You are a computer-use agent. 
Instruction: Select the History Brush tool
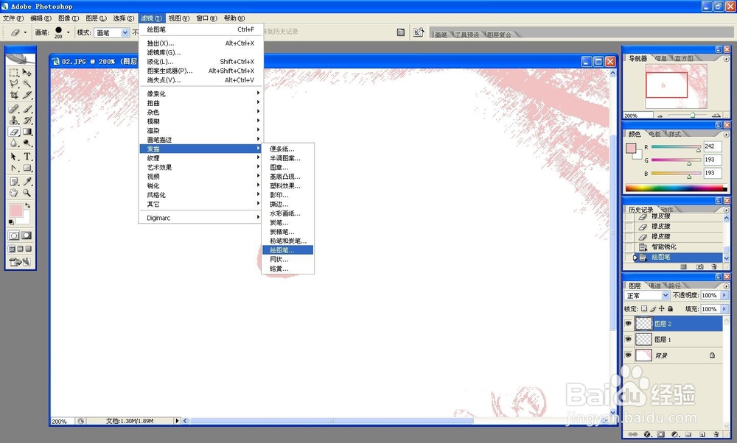[x=27, y=120]
